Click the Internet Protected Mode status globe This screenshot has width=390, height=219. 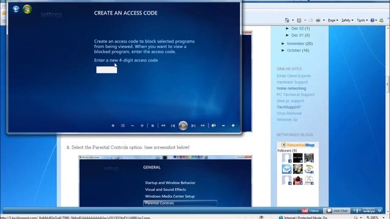pyautogui.click(x=281, y=218)
